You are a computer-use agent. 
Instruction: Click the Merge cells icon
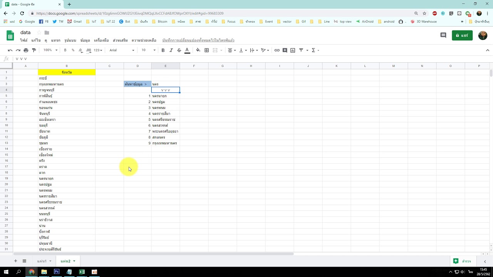coord(215,50)
